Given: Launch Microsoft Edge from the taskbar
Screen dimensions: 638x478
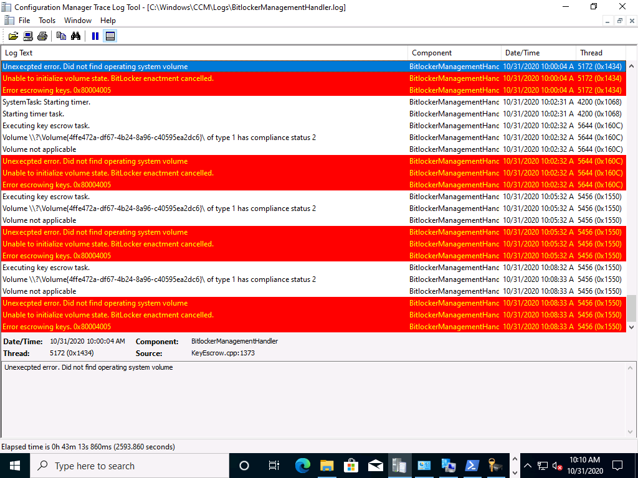Looking at the screenshot, I should 303,466.
